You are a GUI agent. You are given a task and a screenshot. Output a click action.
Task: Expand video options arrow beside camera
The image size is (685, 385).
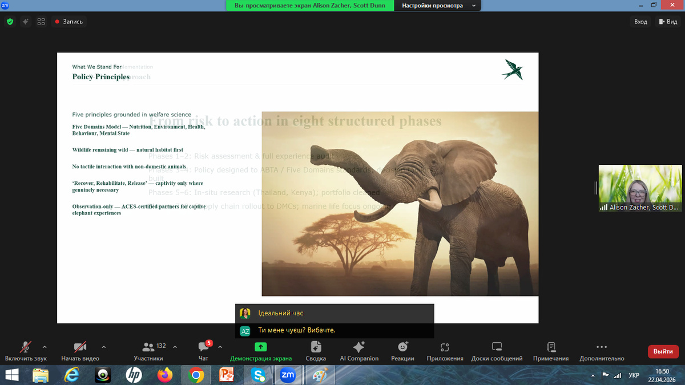[103, 346]
